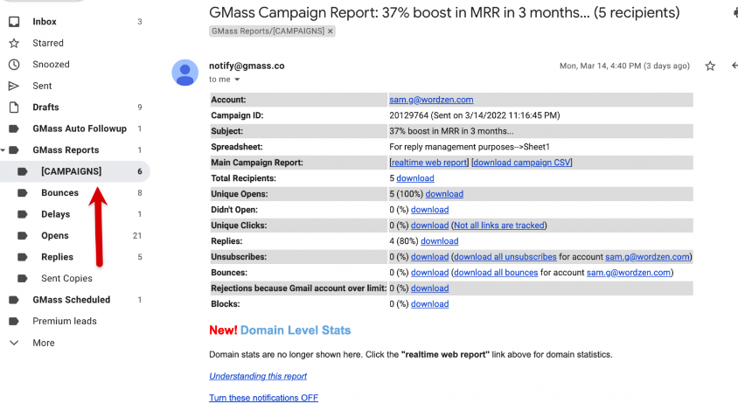738x410 pixels.
Task: Expand More in the sidebar
Action: coord(44,344)
